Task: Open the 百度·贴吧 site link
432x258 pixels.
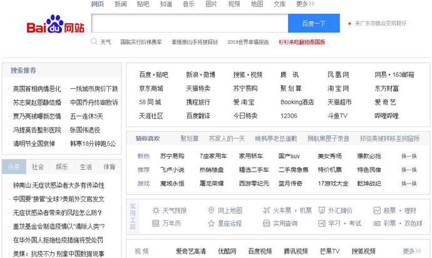Action: pos(153,75)
